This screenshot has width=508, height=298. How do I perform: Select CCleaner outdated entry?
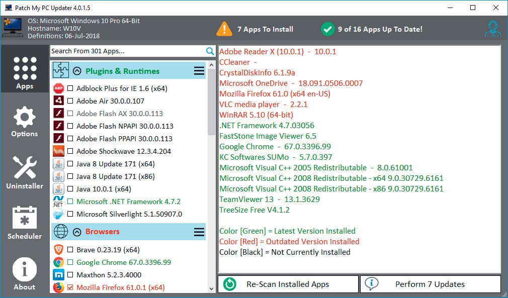238,62
